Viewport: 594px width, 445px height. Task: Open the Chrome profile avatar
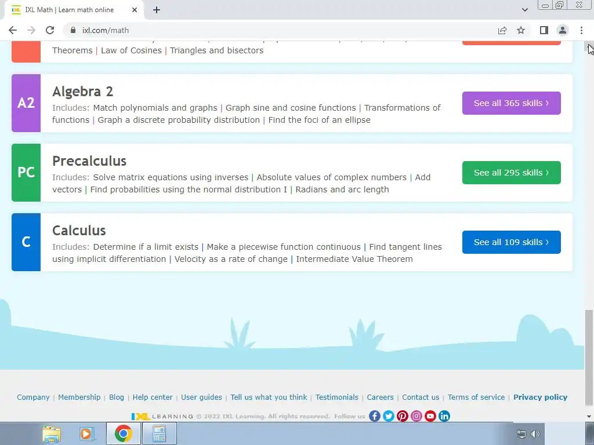click(563, 30)
